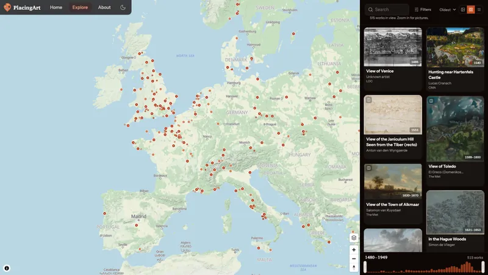Click the '515 works' count label
This screenshot has width=488, height=275.
click(475, 258)
